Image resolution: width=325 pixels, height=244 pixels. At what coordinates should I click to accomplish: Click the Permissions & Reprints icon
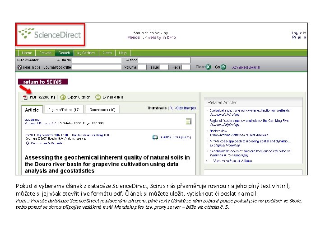click(27, 143)
